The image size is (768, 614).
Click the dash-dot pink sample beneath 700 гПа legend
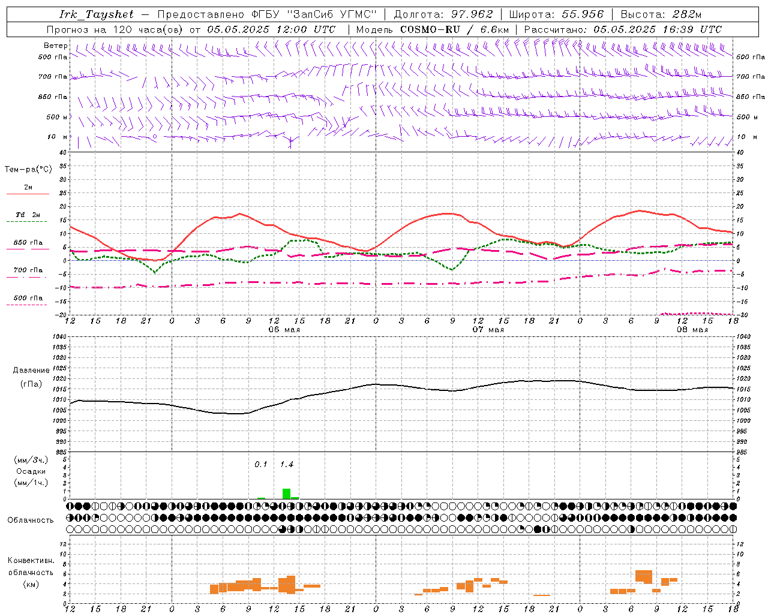pos(26,278)
